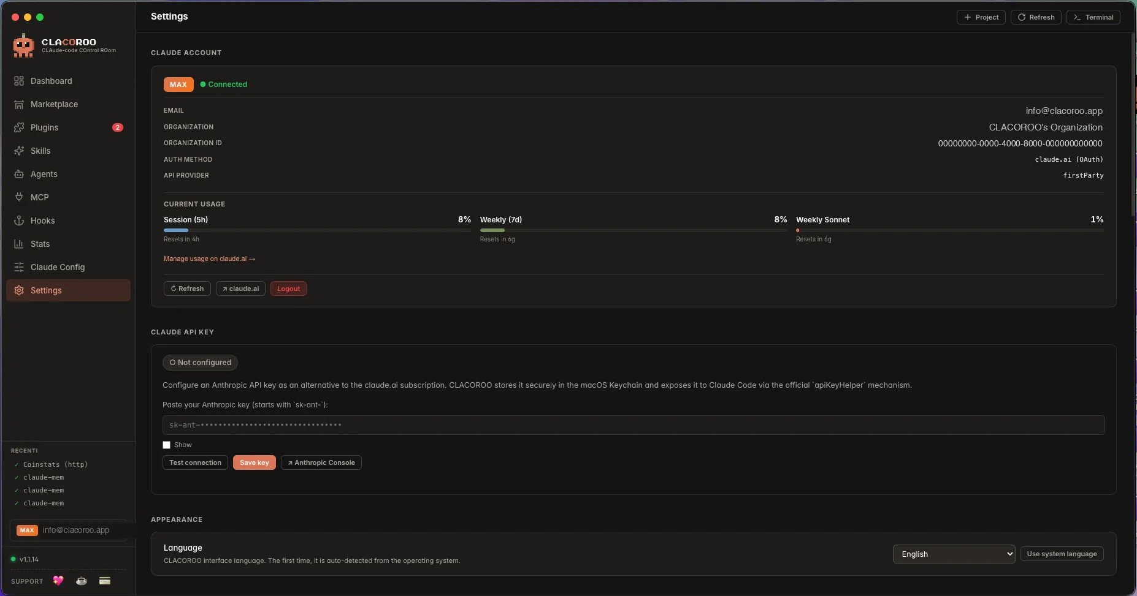1137x596 pixels.
Task: Click the credit card support icon
Action: pos(105,581)
